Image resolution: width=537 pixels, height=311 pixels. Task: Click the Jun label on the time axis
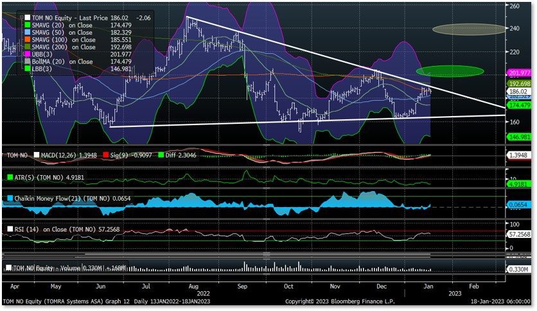[x=100, y=287]
